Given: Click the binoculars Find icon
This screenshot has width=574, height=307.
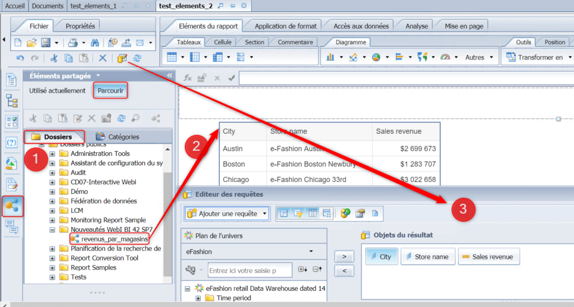Looking at the screenshot, I should tap(95, 43).
